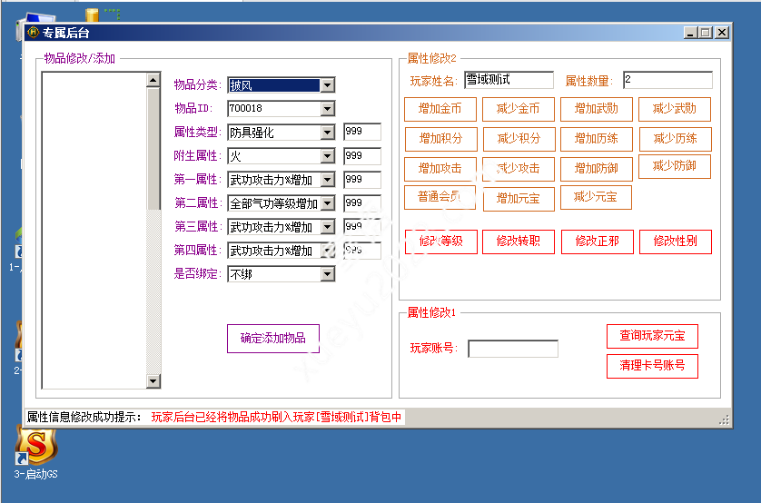Focus the 第一属性 value field 999

point(362,180)
